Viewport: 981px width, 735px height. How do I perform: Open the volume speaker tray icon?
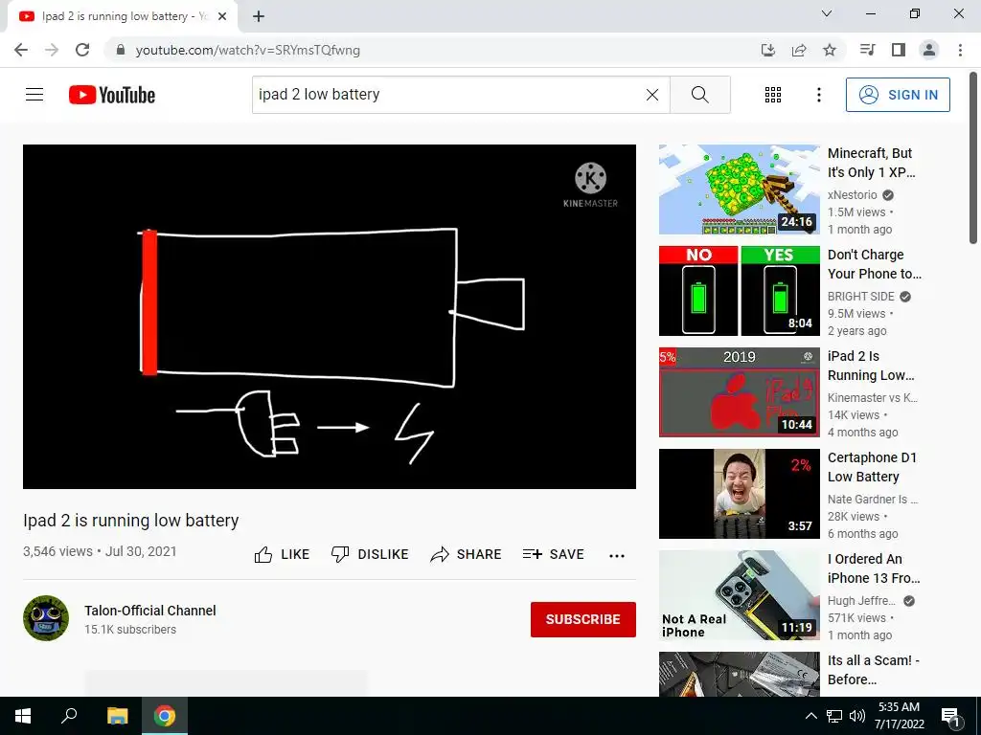coord(857,716)
